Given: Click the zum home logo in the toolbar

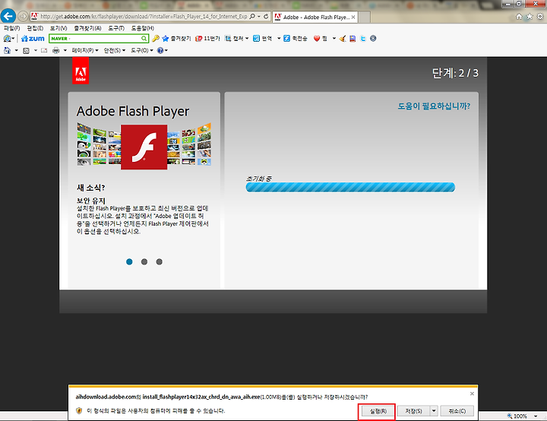Looking at the screenshot, I should click(x=33, y=39).
